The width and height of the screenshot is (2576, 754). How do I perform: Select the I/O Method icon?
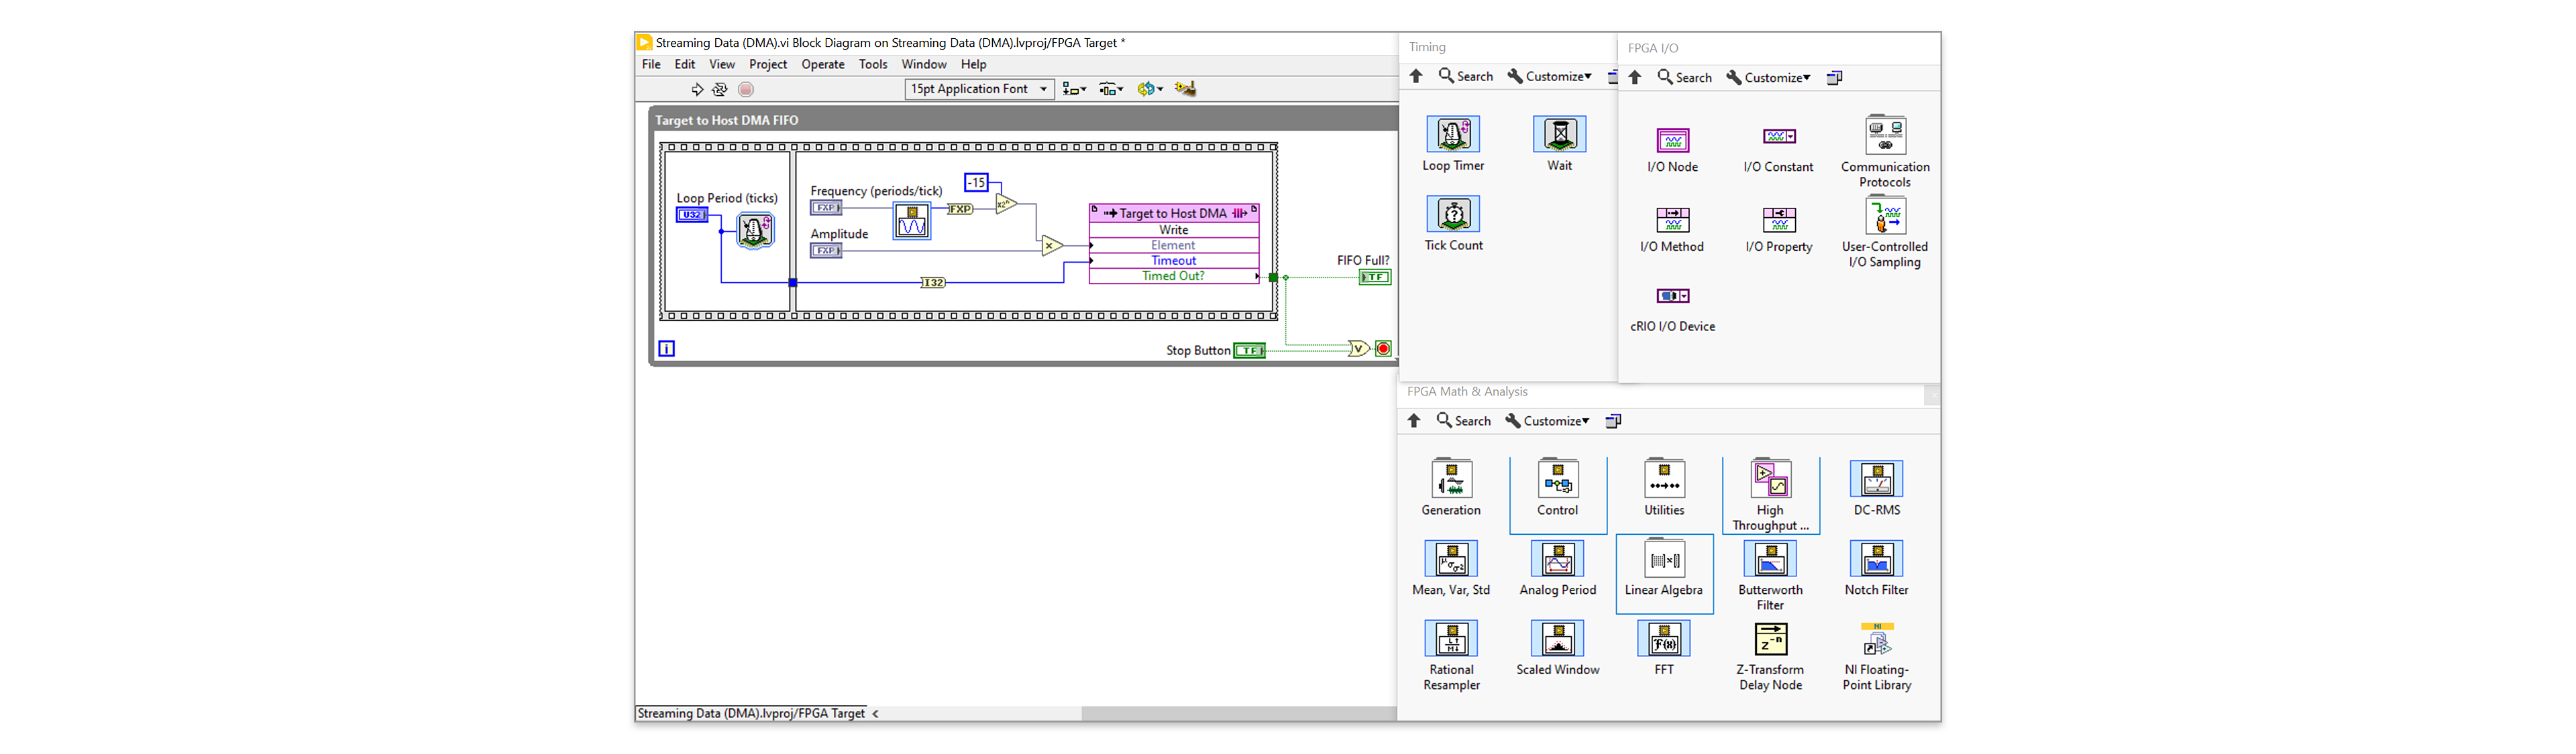click(1672, 220)
